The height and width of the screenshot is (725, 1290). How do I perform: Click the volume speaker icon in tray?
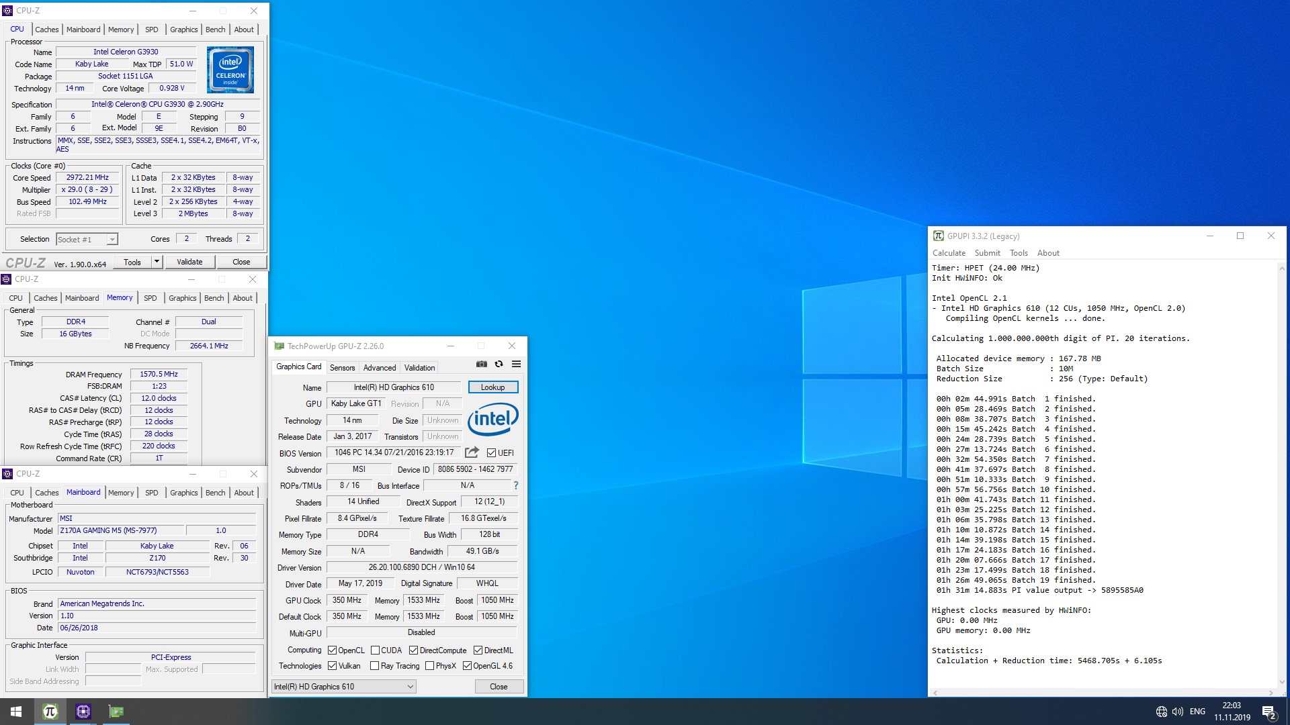pyautogui.click(x=1178, y=712)
